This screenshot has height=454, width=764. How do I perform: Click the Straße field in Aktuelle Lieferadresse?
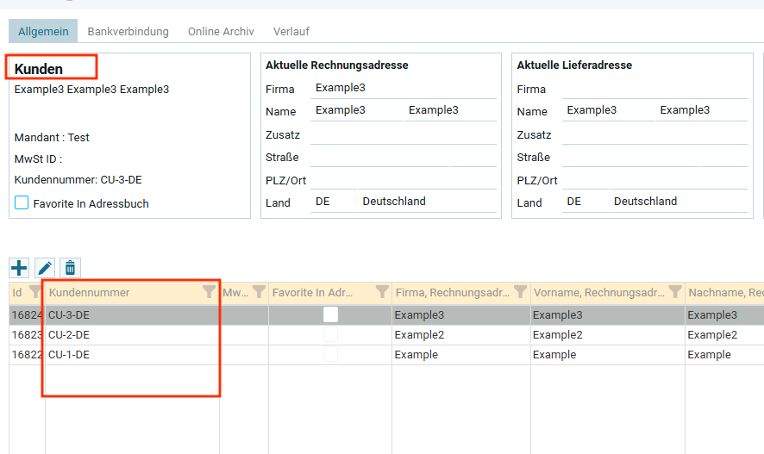[654, 157]
